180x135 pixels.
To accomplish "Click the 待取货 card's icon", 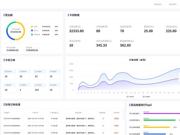I will (51, 72).
